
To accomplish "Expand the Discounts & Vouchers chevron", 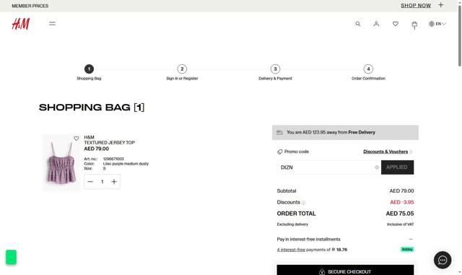I will pyautogui.click(x=411, y=152).
